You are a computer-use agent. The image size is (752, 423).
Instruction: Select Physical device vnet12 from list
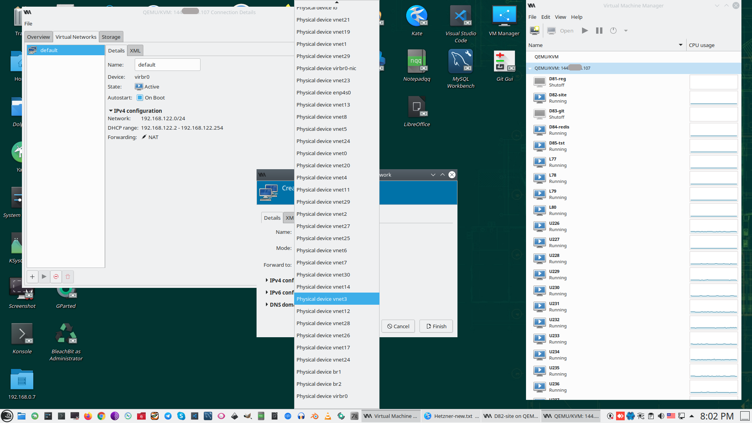(x=323, y=311)
